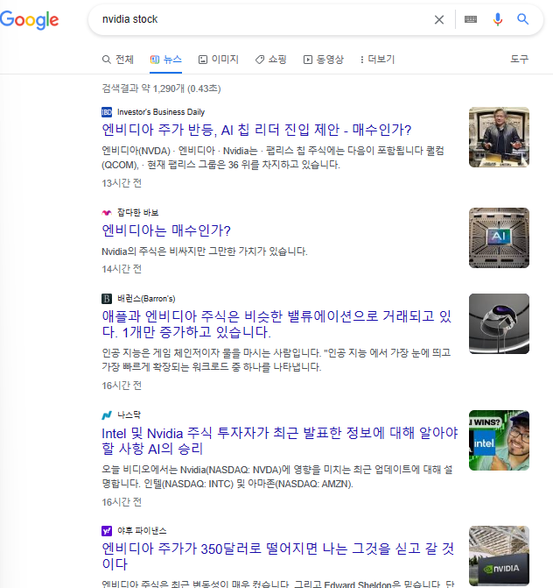The width and height of the screenshot is (553, 588).
Task: Open the headset thumbnail for Barron's article
Action: [x=499, y=323]
